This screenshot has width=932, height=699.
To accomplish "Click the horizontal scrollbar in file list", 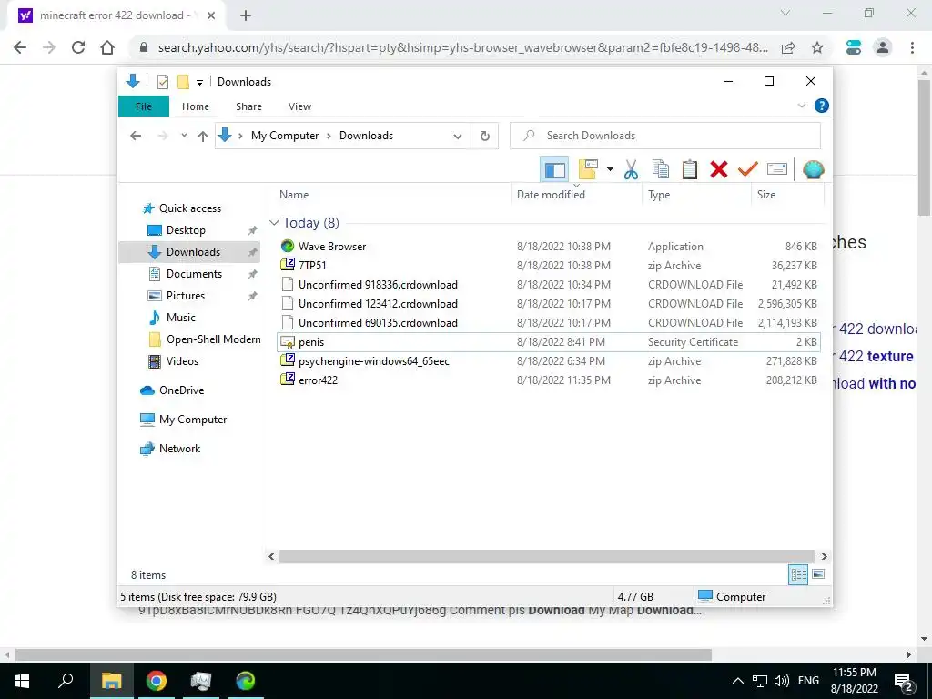I will 547,556.
